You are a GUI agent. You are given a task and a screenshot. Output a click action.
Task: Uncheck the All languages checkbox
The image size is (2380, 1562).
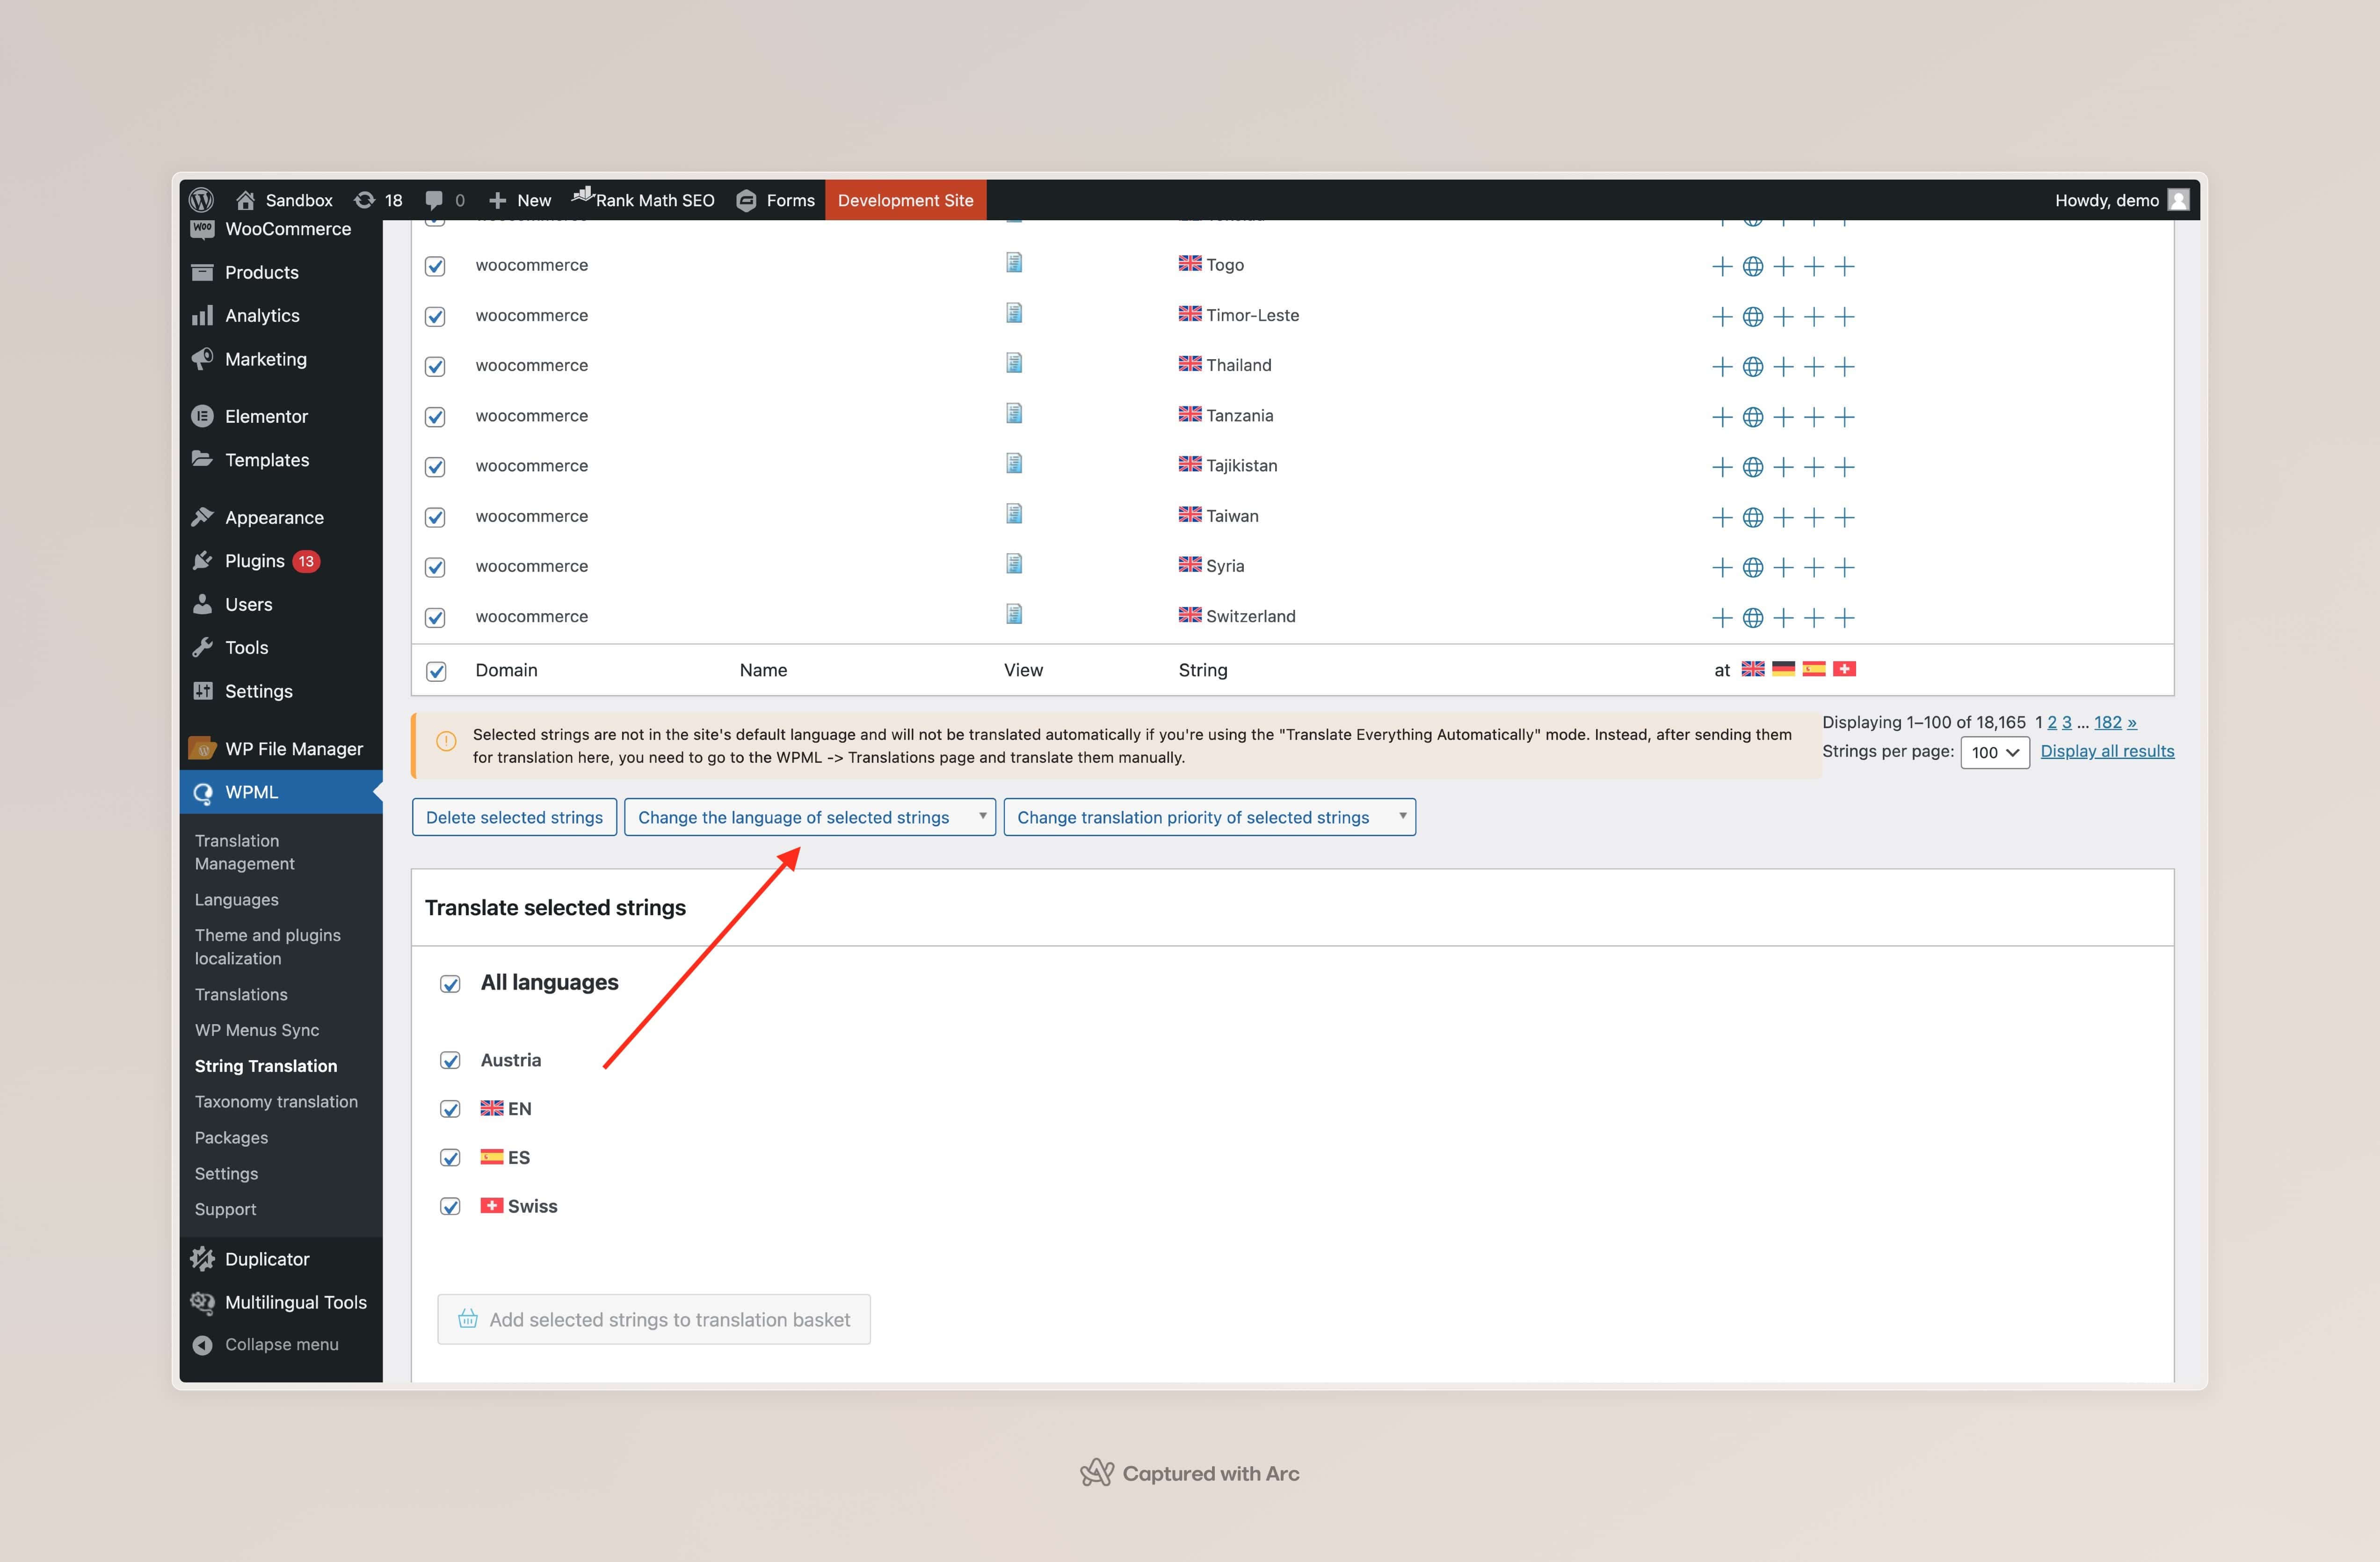coord(450,984)
